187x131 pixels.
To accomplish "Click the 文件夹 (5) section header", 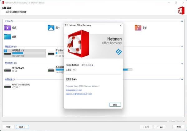I will (9, 21).
